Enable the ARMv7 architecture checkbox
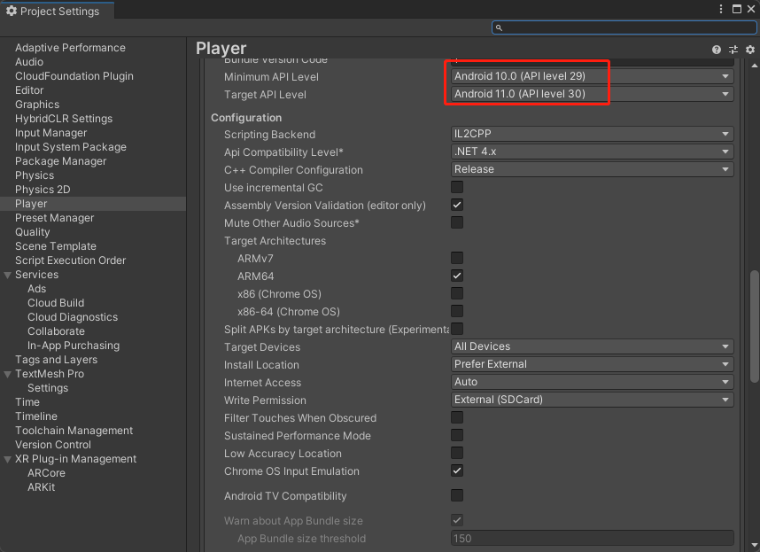 pos(457,258)
